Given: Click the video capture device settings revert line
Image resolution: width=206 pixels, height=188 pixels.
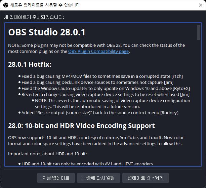Looking at the screenshot, I should click(x=106, y=95).
